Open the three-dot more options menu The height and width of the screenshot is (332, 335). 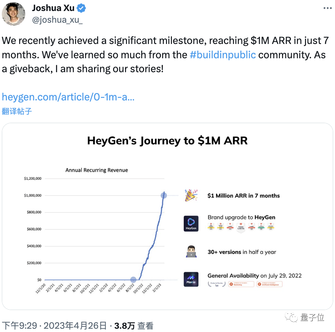pyautogui.click(x=327, y=8)
